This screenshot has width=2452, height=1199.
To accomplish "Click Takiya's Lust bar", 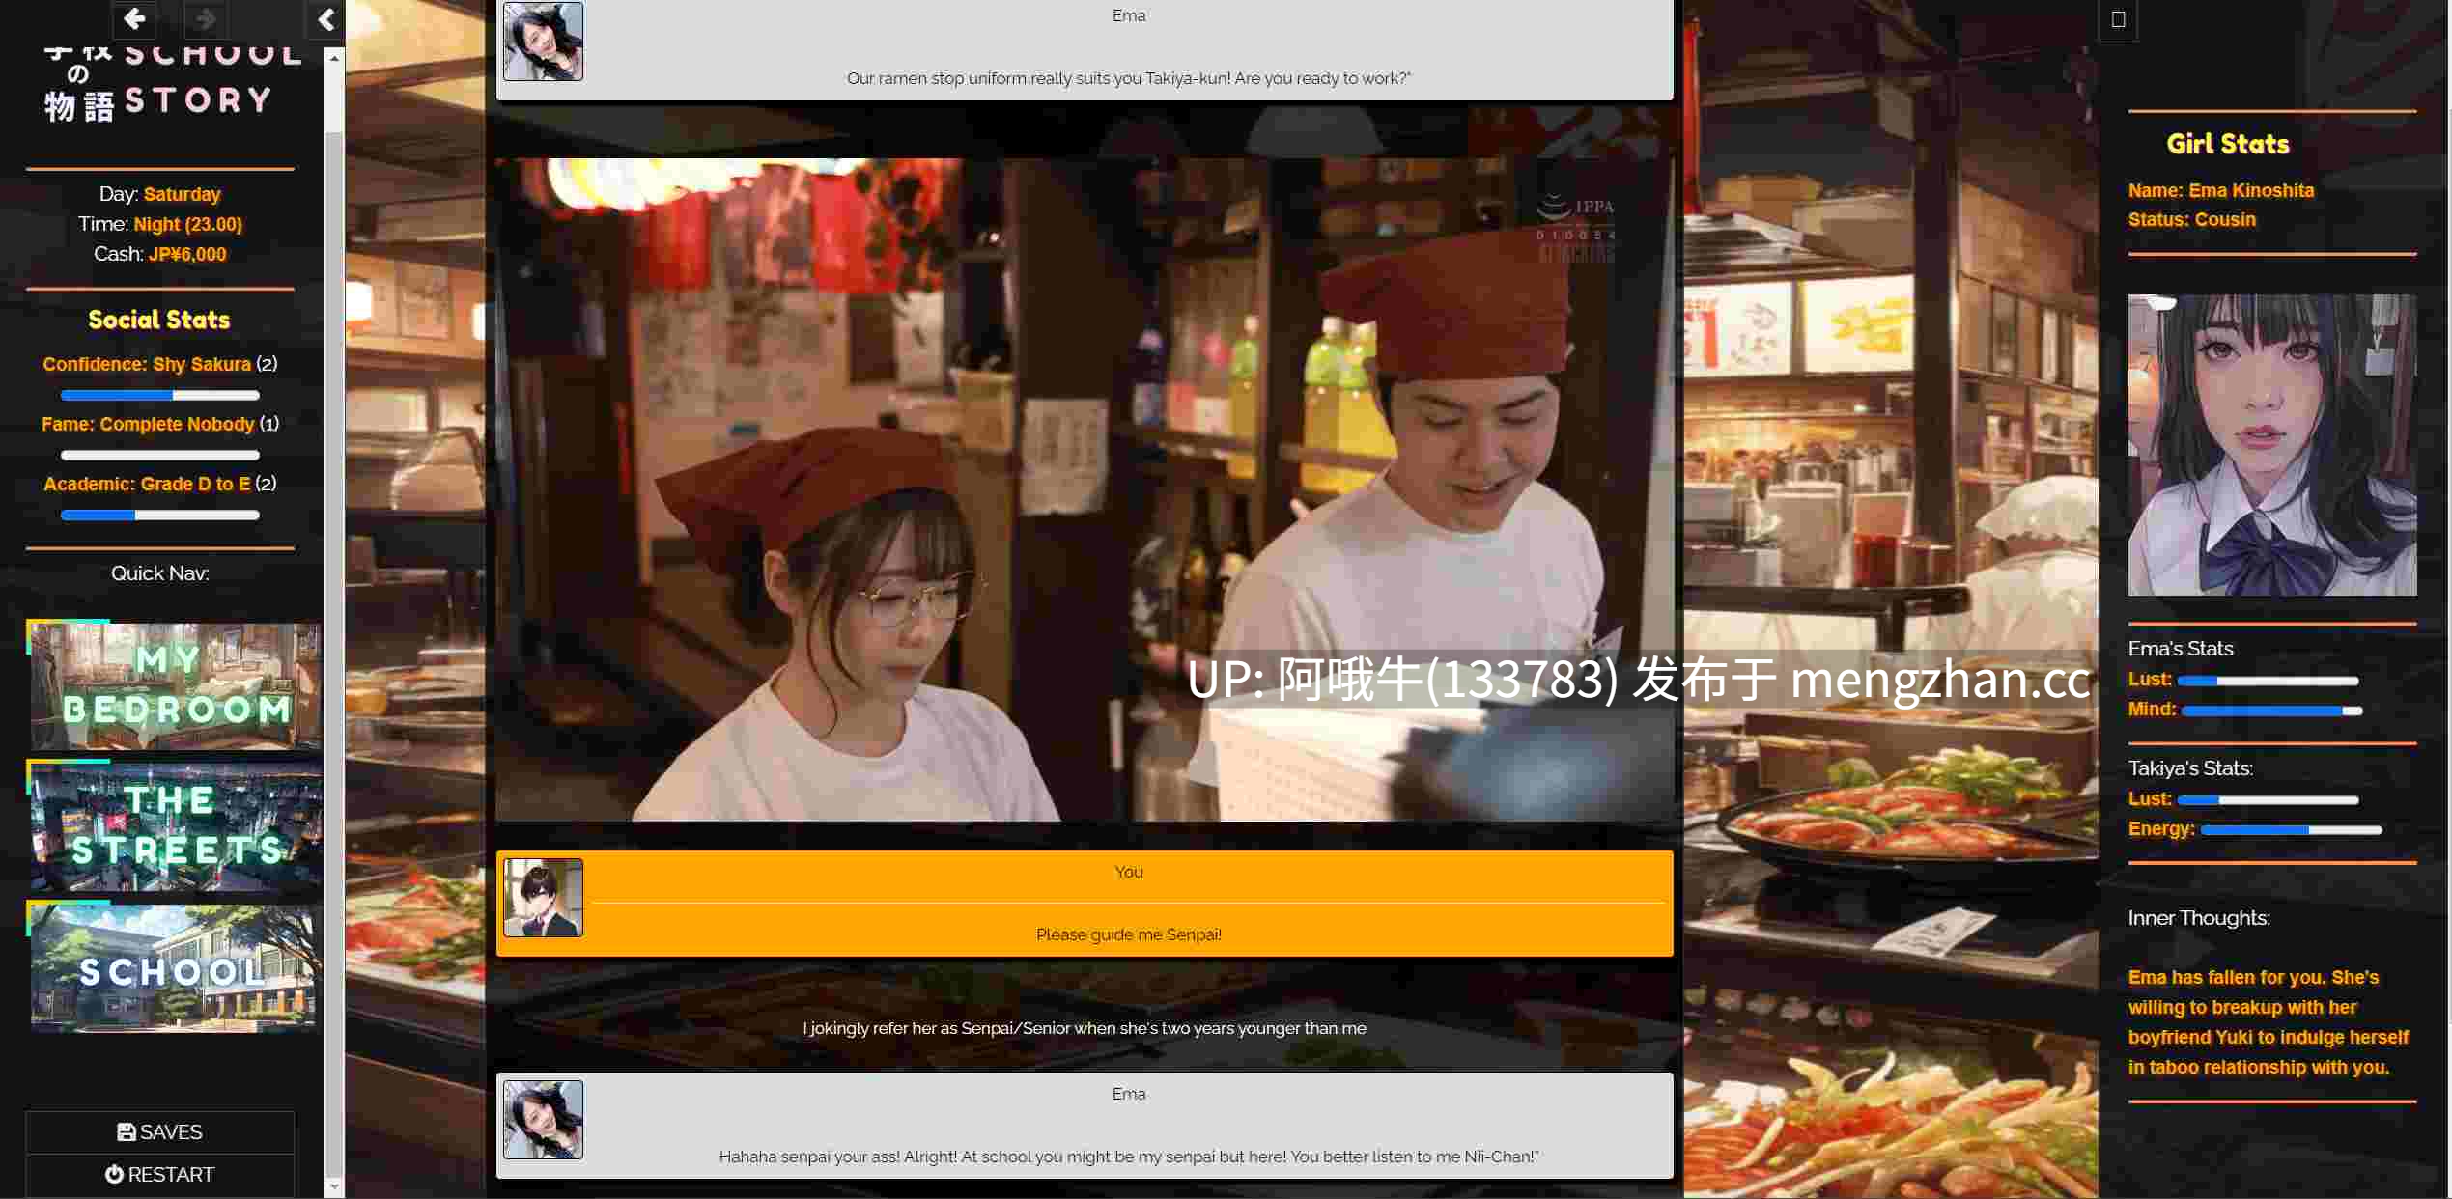I will (x=2269, y=800).
